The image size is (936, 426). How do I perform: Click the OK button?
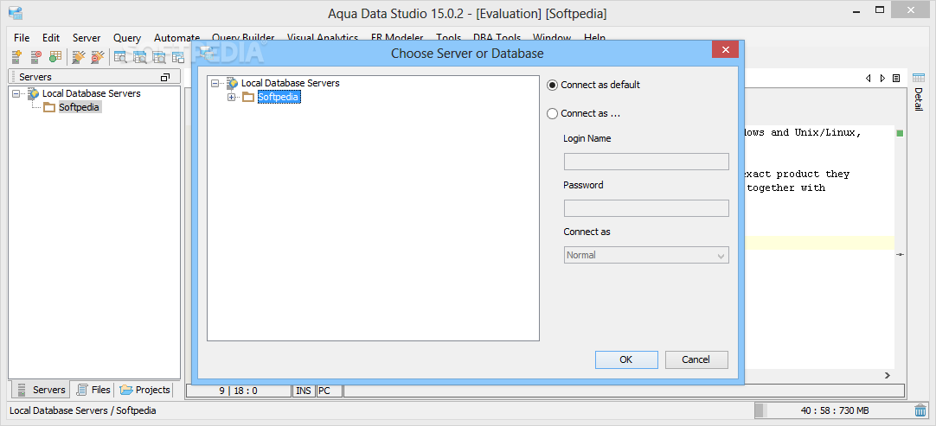coord(626,359)
